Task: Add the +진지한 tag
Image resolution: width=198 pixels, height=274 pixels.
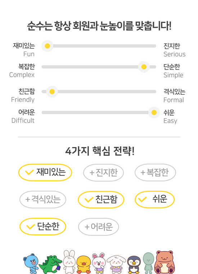Action: [x=103, y=172]
